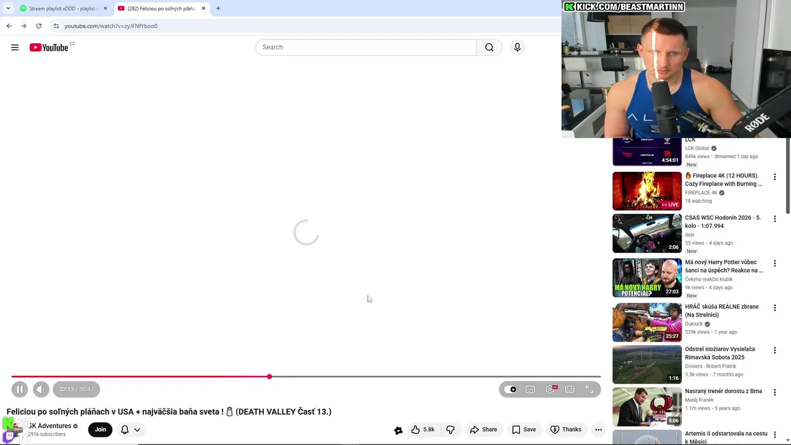Open the Duklock channel name
Image resolution: width=791 pixels, height=445 pixels.
point(694,324)
